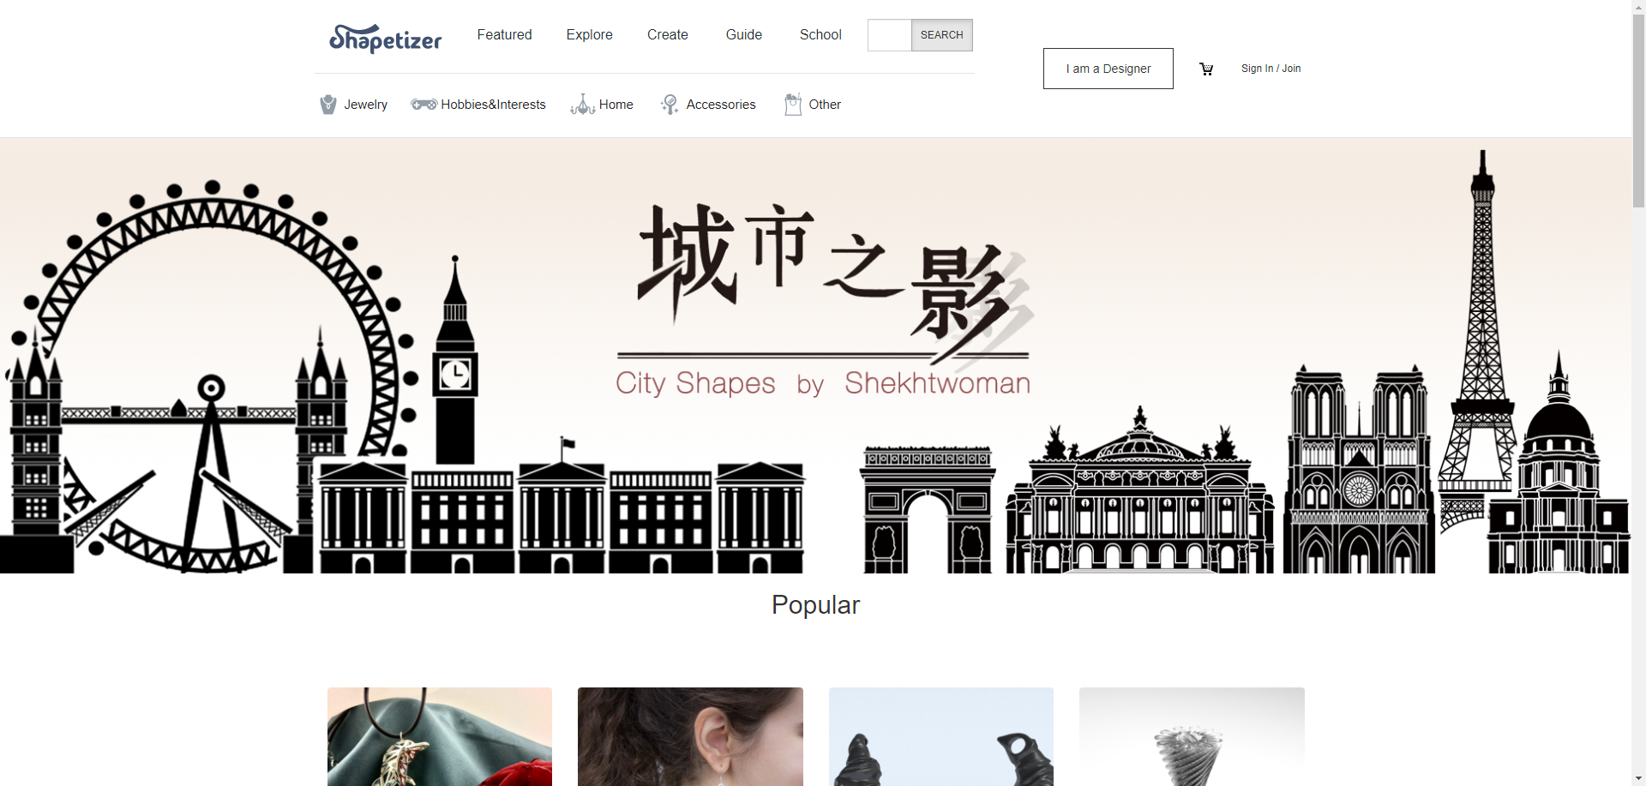This screenshot has width=1646, height=786.
Task: Click the page vertical scrollbar thumb
Action: pos(1638,110)
